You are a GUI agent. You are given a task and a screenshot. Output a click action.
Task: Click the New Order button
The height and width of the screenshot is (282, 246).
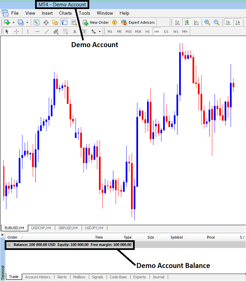click(x=96, y=22)
